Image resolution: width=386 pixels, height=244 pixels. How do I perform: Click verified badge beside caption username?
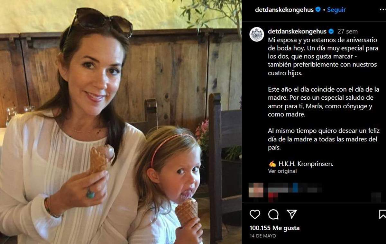coord(331,32)
